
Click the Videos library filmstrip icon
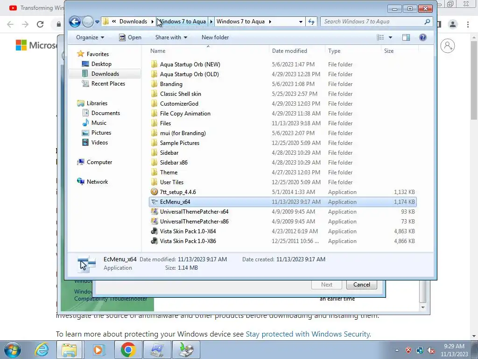coord(86,143)
